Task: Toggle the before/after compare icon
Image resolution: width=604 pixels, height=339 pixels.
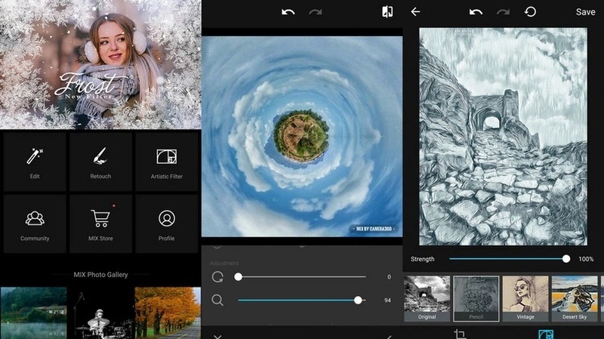Action: (x=387, y=12)
